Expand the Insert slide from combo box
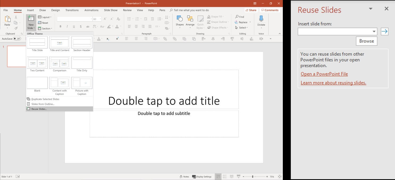The height and width of the screenshot is (180, 395). coord(374,32)
